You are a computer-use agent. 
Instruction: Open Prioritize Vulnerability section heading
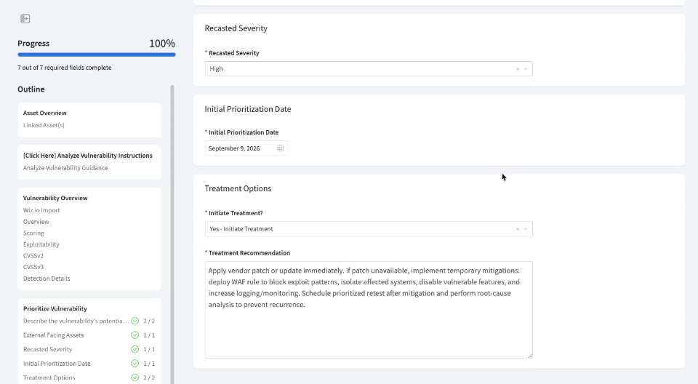coord(55,308)
